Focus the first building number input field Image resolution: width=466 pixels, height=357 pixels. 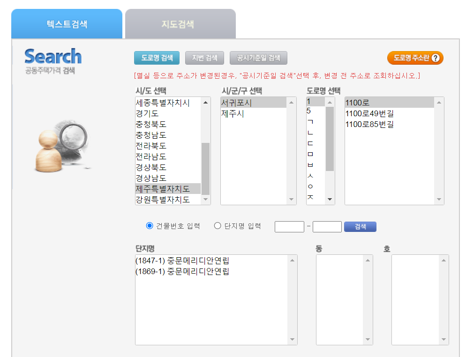point(289,227)
